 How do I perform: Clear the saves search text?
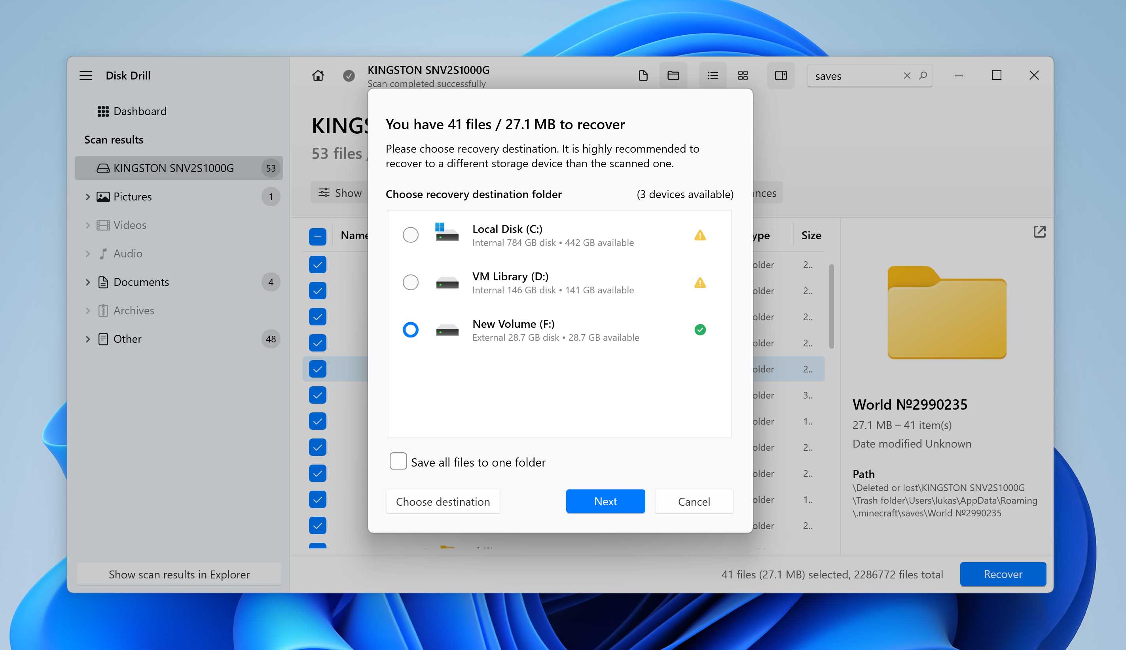pos(907,76)
